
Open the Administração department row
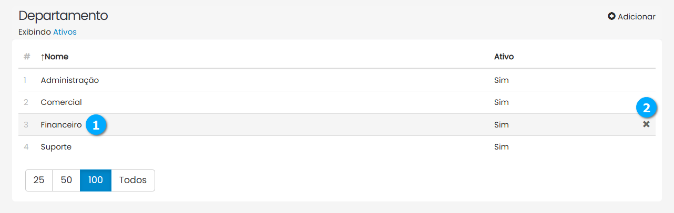70,80
